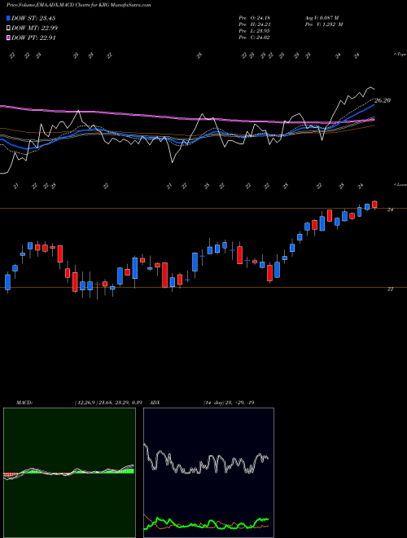Click the blue DOW ST legend swatch
This screenshot has width=407, height=538.
point(9,18)
